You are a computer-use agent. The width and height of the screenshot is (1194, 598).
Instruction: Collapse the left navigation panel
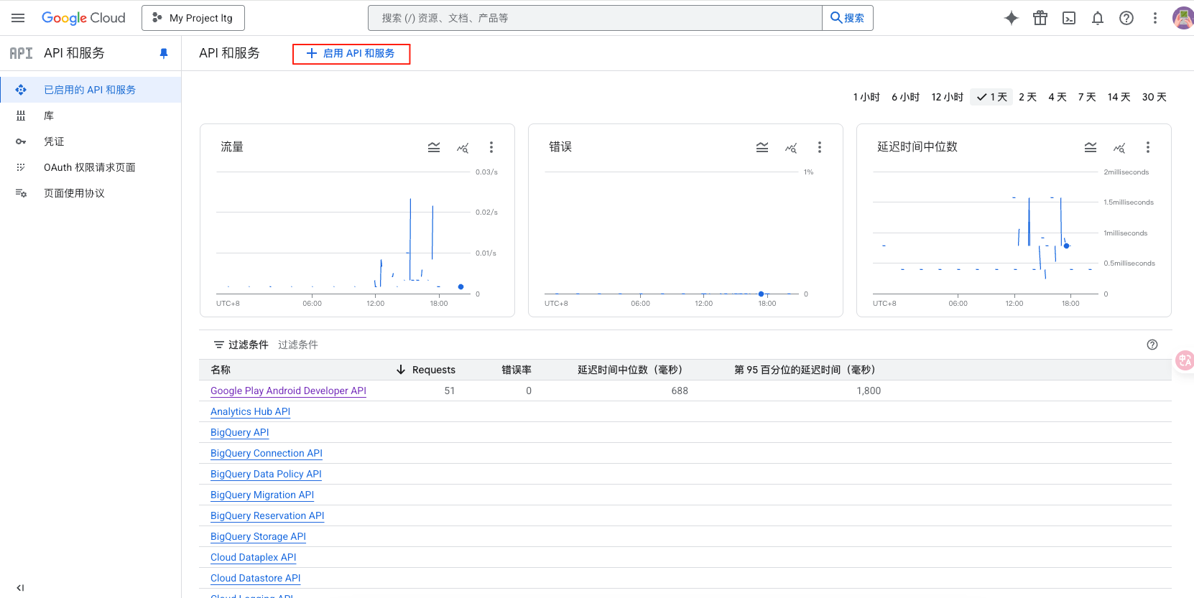coord(20,587)
